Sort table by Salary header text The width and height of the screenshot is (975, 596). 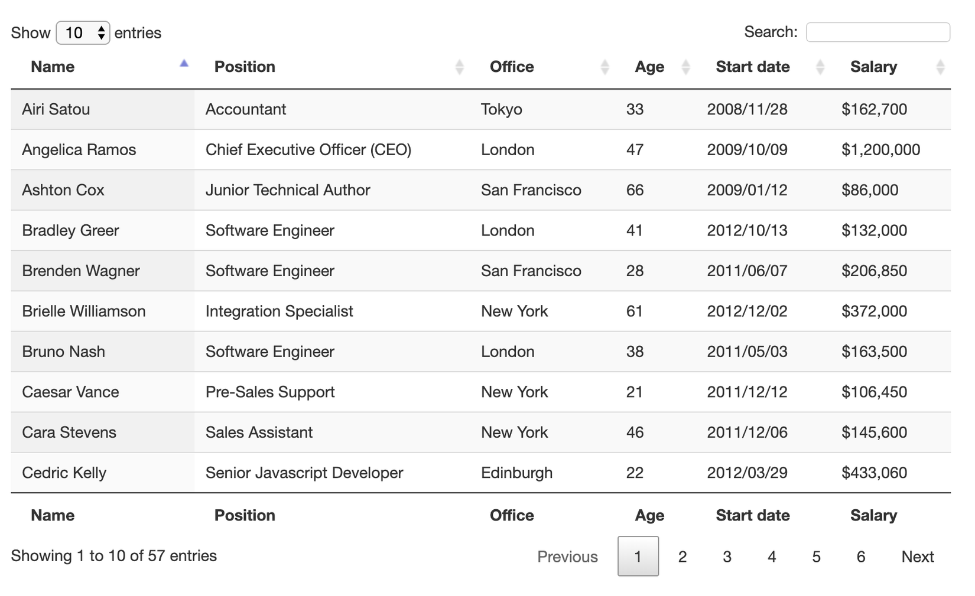(873, 67)
